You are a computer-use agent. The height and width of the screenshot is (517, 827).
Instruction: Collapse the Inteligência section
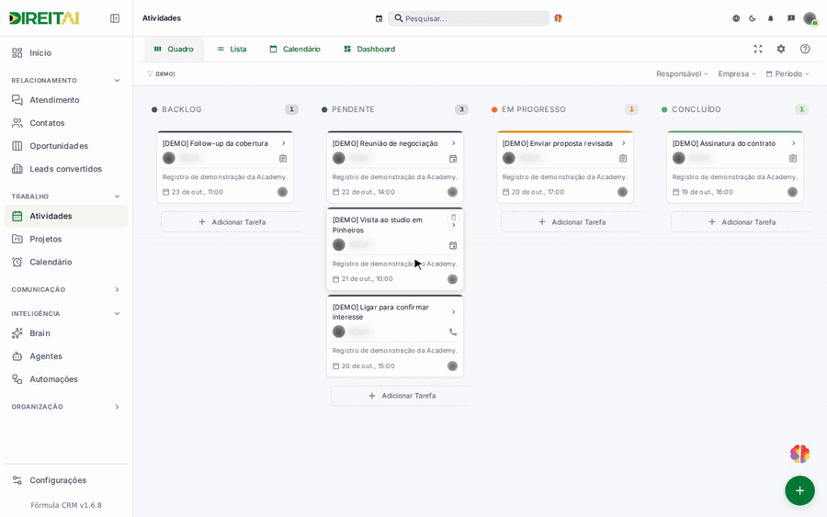tap(117, 313)
